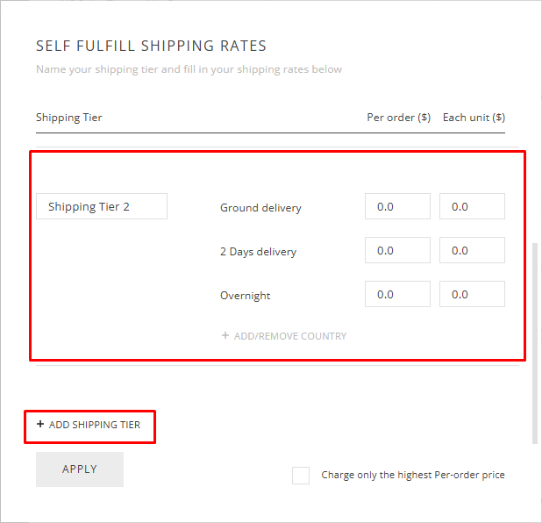The height and width of the screenshot is (523, 542).
Task: Focus Ground delivery Each unit field
Action: [x=472, y=207]
